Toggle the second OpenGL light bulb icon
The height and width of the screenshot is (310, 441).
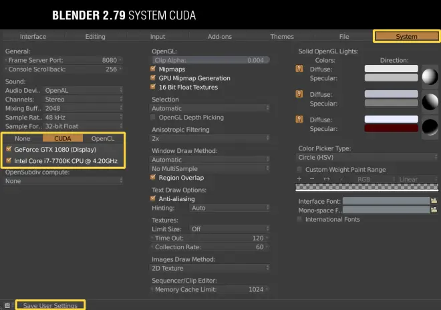299,94
